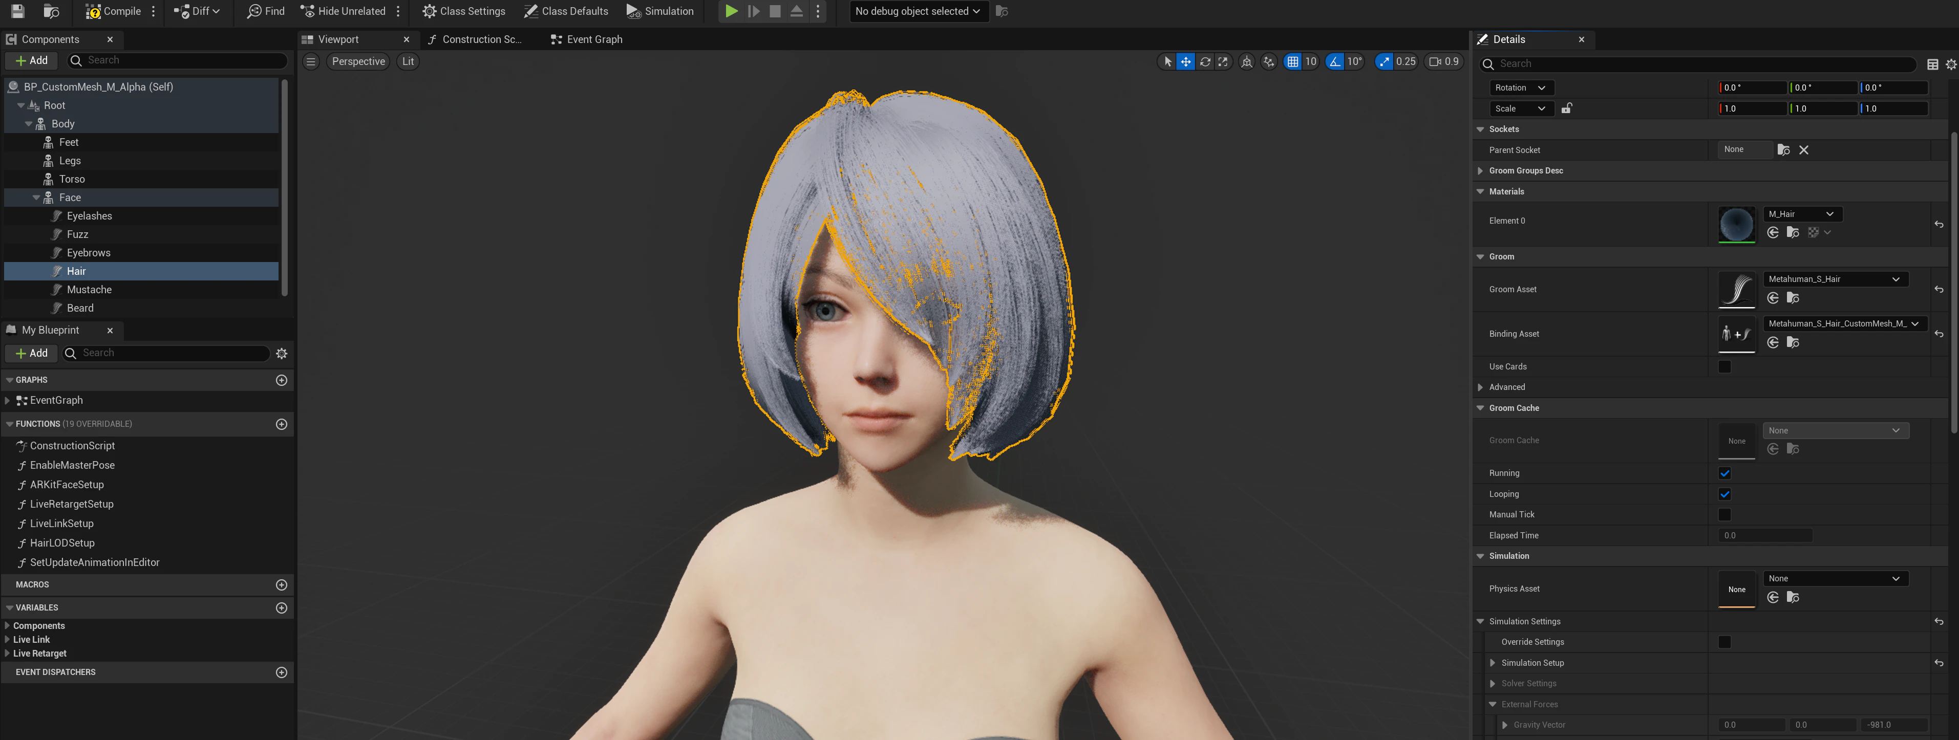
Task: Open Details panel settings gear
Action: click(x=1951, y=64)
